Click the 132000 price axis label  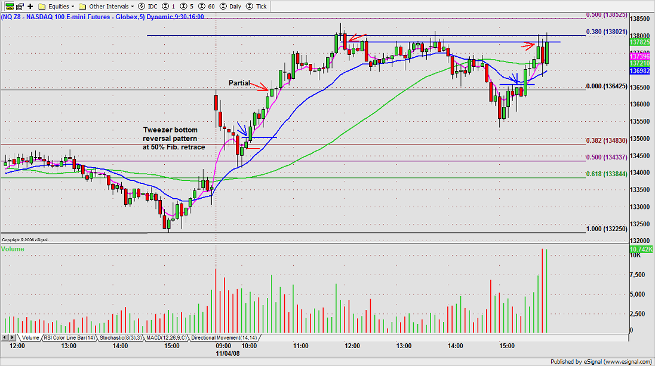click(x=640, y=241)
